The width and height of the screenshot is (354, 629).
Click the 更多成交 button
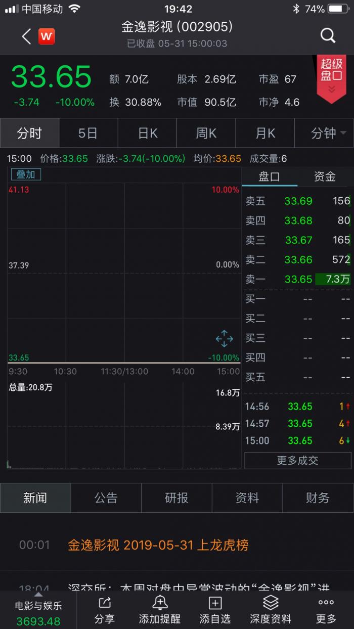pyautogui.click(x=297, y=461)
